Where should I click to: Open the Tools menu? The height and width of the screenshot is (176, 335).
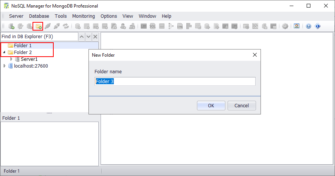tap(60, 16)
